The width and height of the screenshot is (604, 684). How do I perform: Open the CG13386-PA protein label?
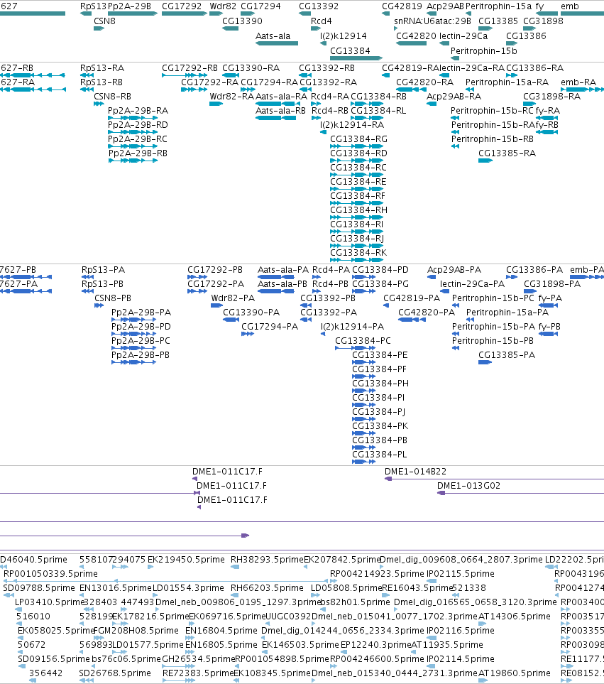pos(534,270)
